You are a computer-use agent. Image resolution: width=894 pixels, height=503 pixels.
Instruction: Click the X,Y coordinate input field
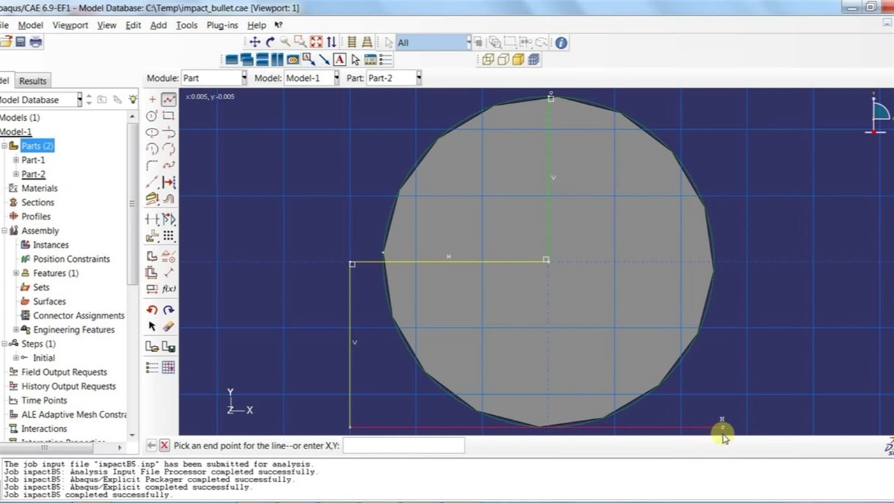403,445
